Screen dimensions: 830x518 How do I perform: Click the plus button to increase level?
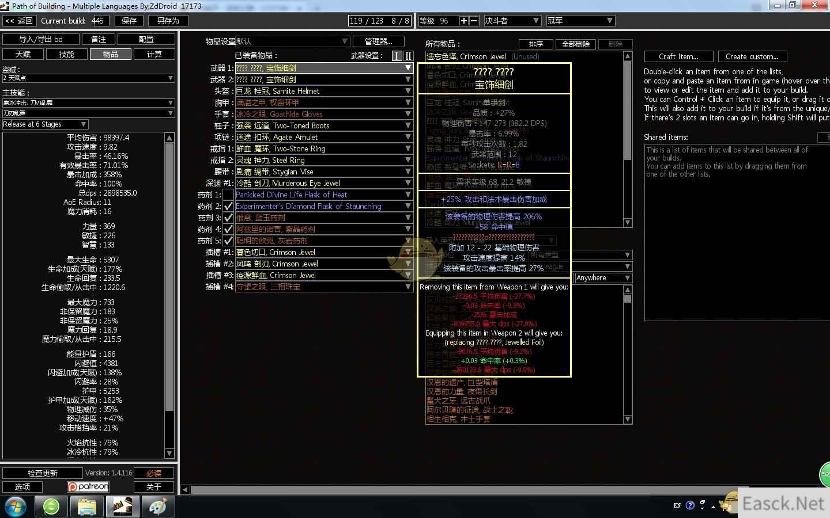(x=463, y=21)
